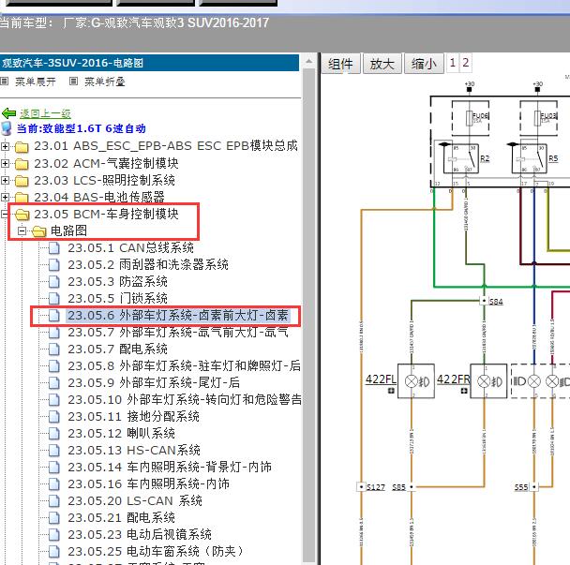This screenshot has width=570, height=565.
Task: Collapse the 电路图 subfolder node
Action: pyautogui.click(x=22, y=231)
